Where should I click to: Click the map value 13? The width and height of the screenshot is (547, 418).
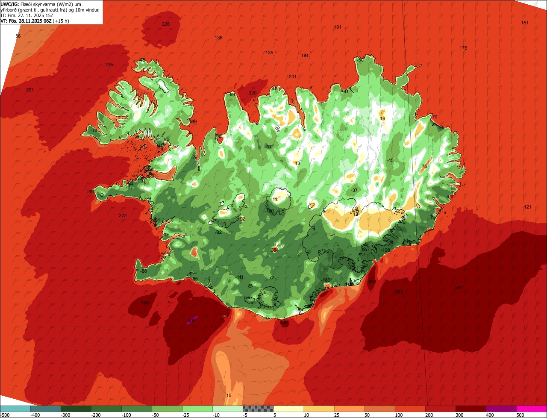pos(297,163)
